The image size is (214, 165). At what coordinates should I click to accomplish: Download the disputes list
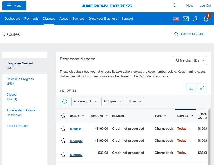tap(191, 88)
